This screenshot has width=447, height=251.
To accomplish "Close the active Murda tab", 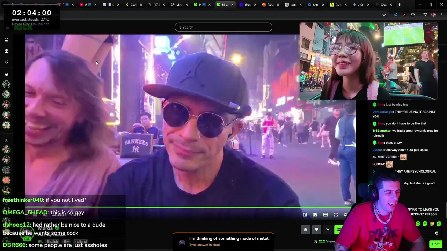I will tap(232, 5).
